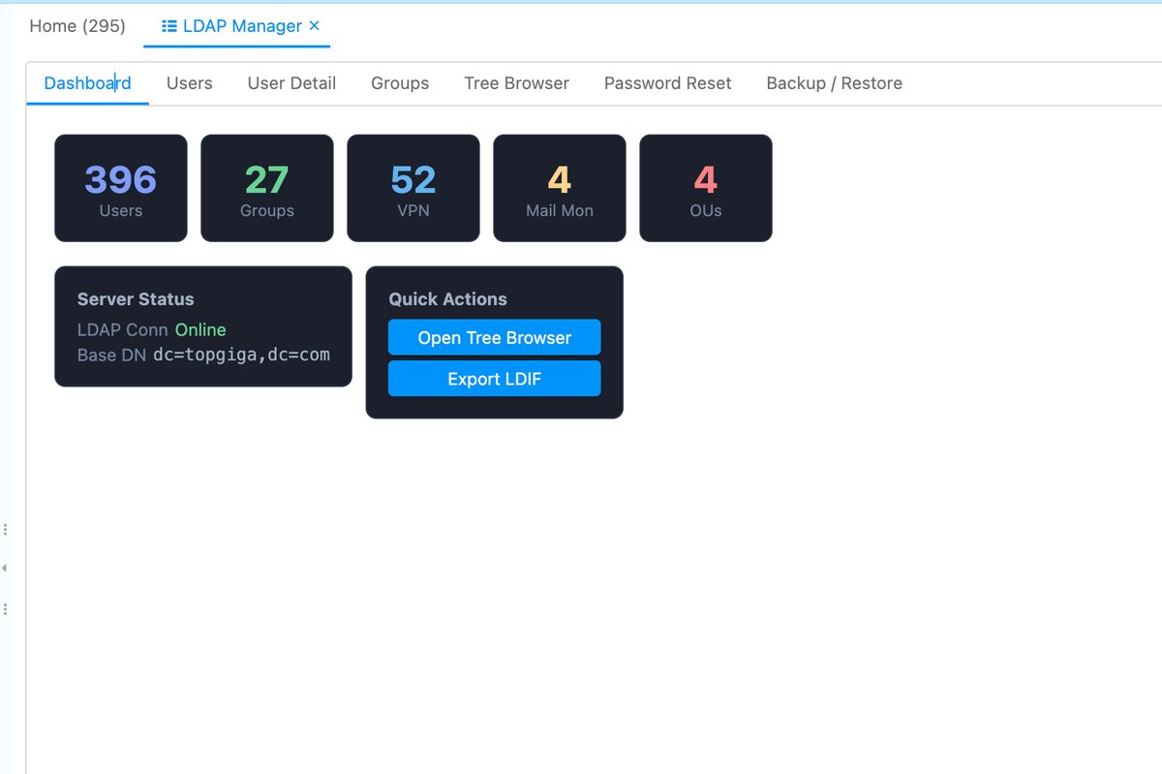Click the lower drag handle on the left edge
Image resolution: width=1162 pixels, height=774 pixels.
click(x=6, y=608)
